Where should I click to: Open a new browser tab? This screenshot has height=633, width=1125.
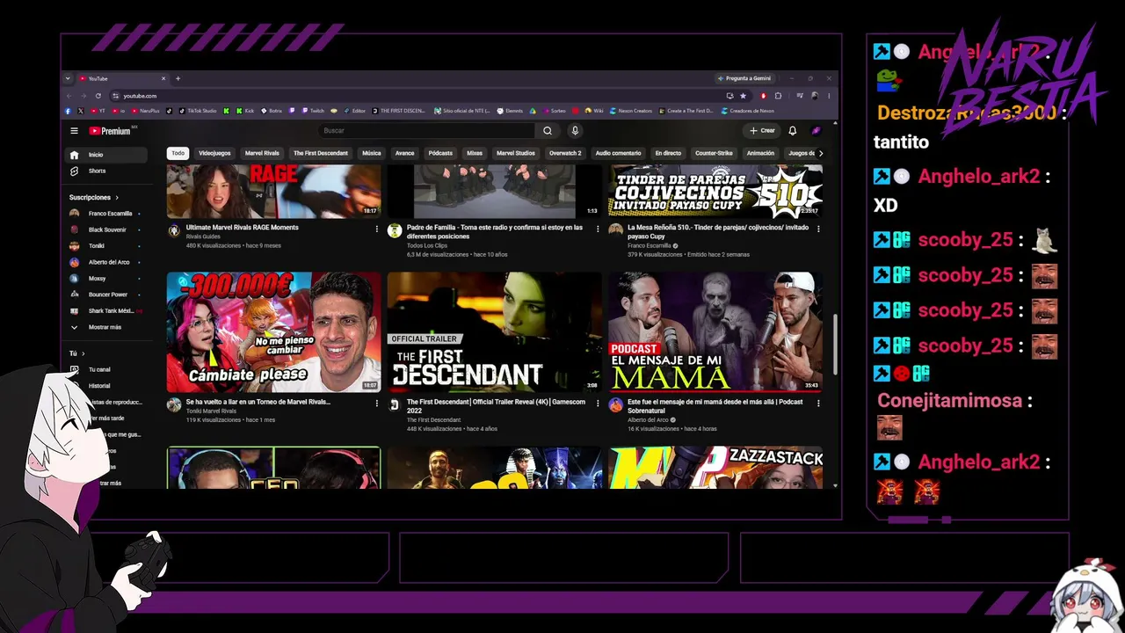pyautogui.click(x=178, y=78)
